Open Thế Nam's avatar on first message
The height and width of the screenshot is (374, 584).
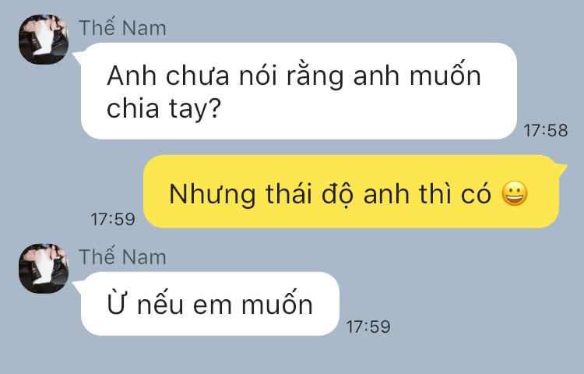click(44, 40)
